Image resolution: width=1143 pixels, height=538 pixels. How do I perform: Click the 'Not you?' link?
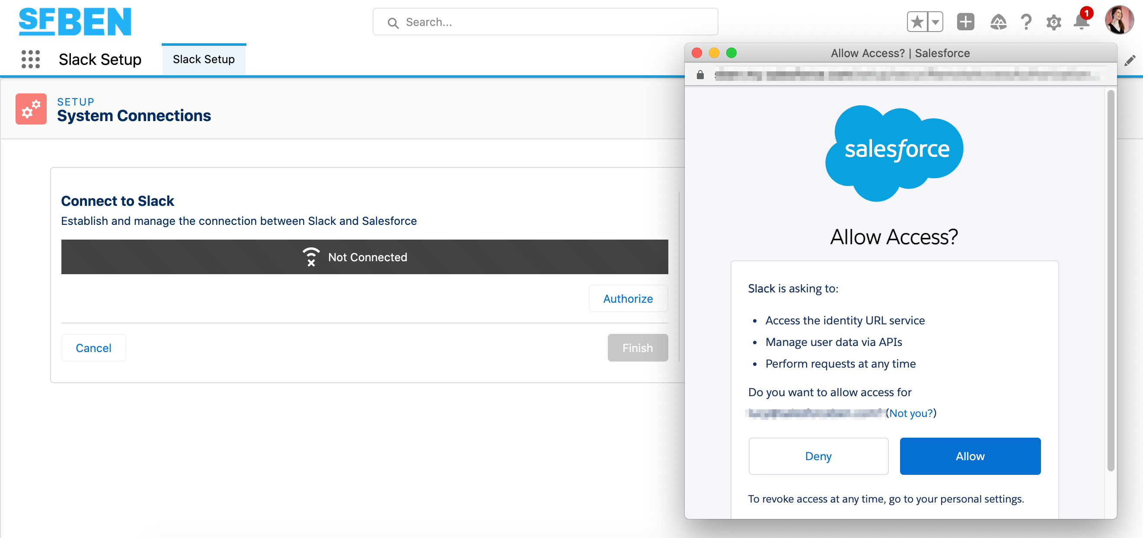[x=911, y=413]
